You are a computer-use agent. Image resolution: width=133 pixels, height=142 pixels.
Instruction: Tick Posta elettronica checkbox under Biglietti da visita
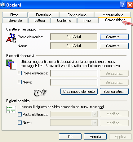click(x=20, y=115)
